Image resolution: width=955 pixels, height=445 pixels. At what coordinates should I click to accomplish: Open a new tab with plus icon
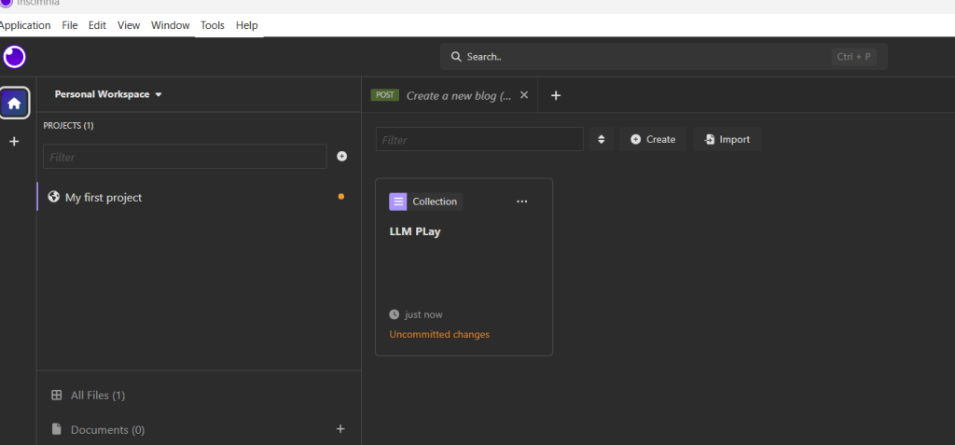[x=556, y=95]
